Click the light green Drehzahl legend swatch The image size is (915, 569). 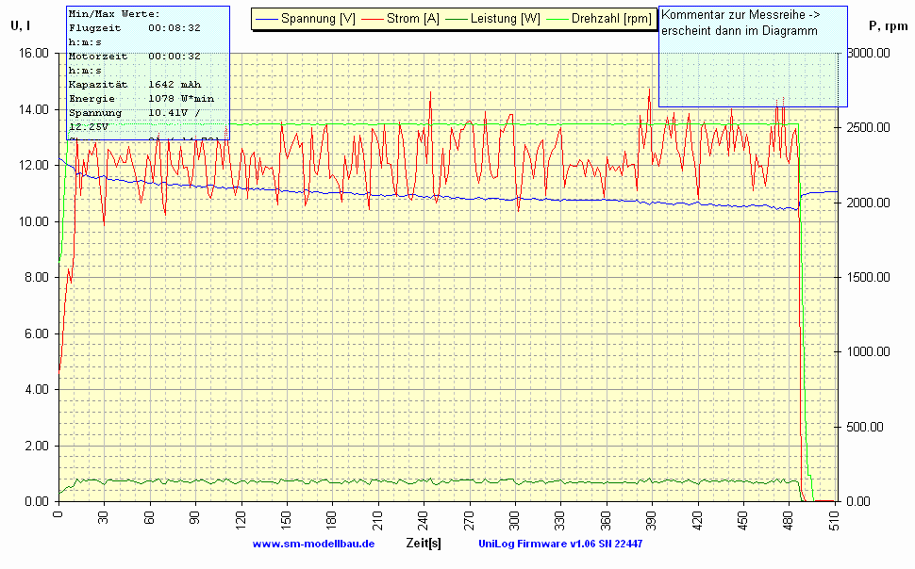pyautogui.click(x=557, y=18)
